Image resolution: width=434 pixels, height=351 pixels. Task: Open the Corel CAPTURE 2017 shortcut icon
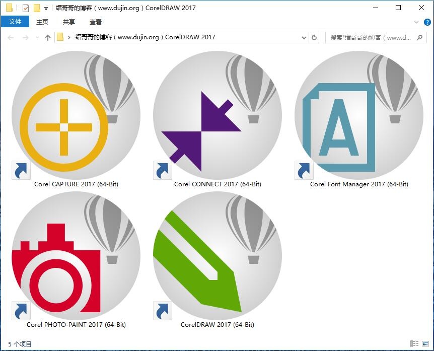(76, 115)
